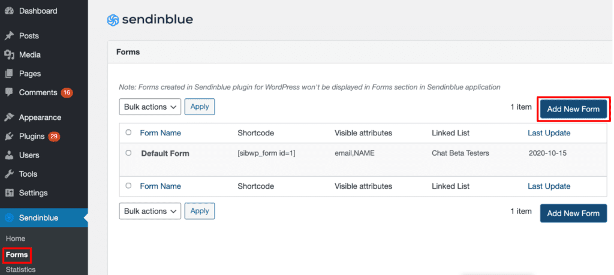Click the Comments speech bubble icon

coord(9,93)
